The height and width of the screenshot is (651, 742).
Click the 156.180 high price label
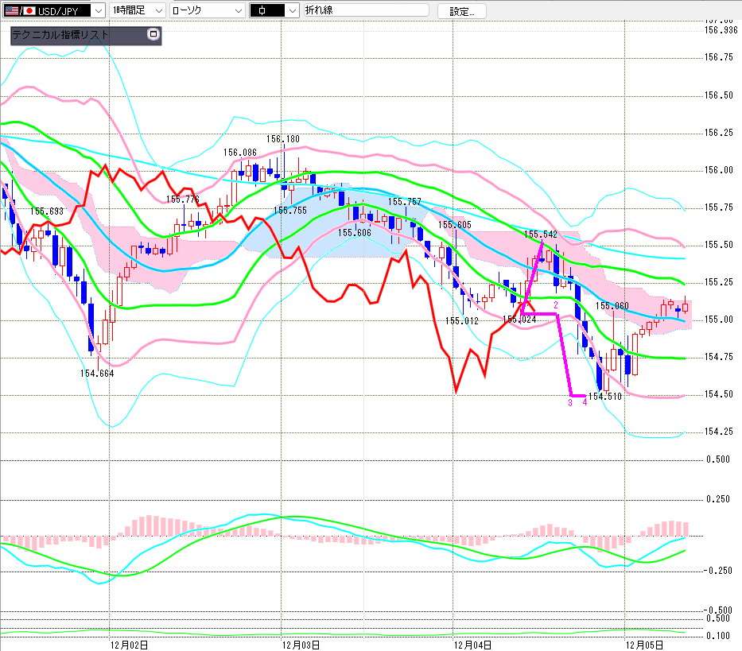pos(283,139)
